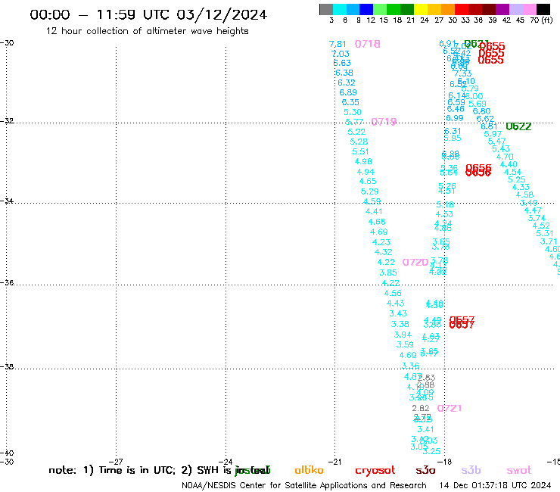The width and height of the screenshot is (560, 492).
Task: Click the wave height value '6.38'
Action: (344, 73)
